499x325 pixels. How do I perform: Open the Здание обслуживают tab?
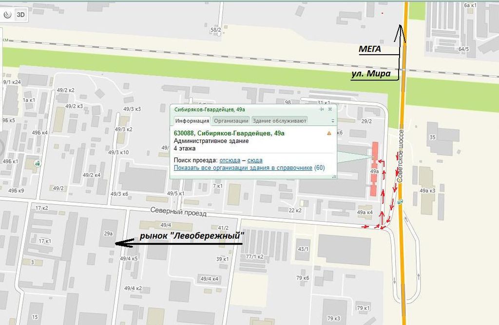279,121
